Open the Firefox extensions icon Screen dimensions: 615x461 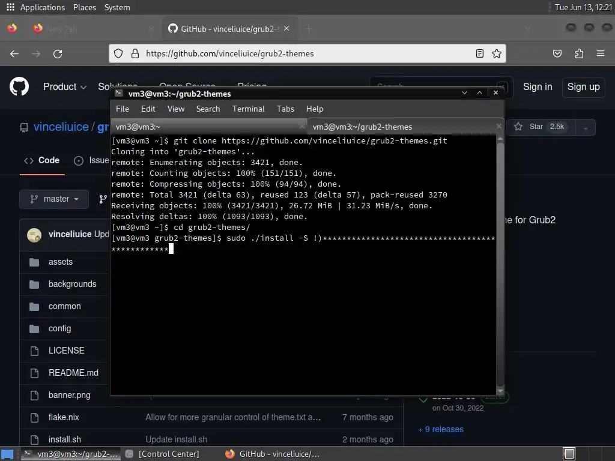coord(580,53)
